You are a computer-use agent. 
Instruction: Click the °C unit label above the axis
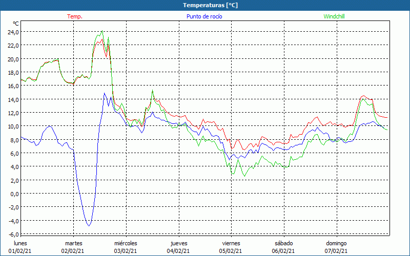click(x=16, y=24)
